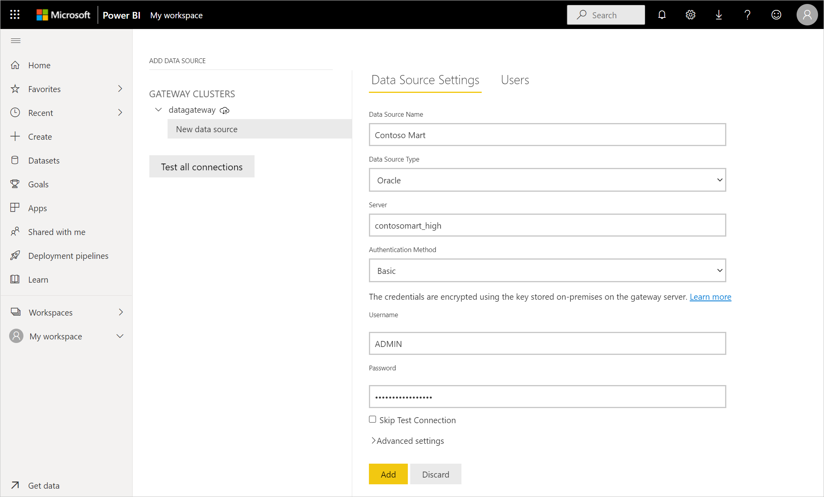Select the Data Source Type dropdown
Viewport: 824px width, 497px height.
tap(547, 180)
